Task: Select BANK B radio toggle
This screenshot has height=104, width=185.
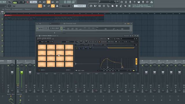Action: coord(72,70)
